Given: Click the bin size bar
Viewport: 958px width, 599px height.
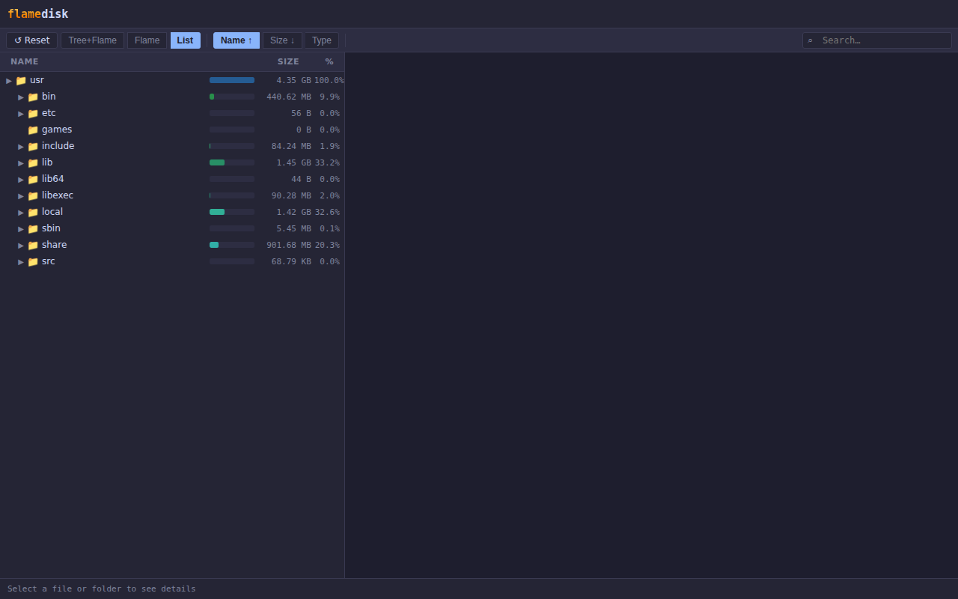Looking at the screenshot, I should [232, 97].
